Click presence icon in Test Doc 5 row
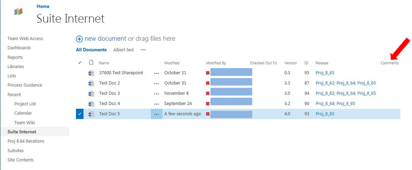The height and width of the screenshot is (170, 412). [x=208, y=114]
